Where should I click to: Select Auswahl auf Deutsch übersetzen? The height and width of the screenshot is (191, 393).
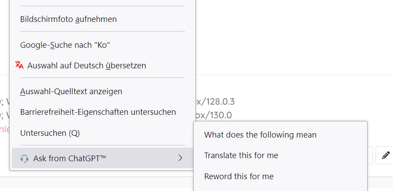(x=87, y=66)
